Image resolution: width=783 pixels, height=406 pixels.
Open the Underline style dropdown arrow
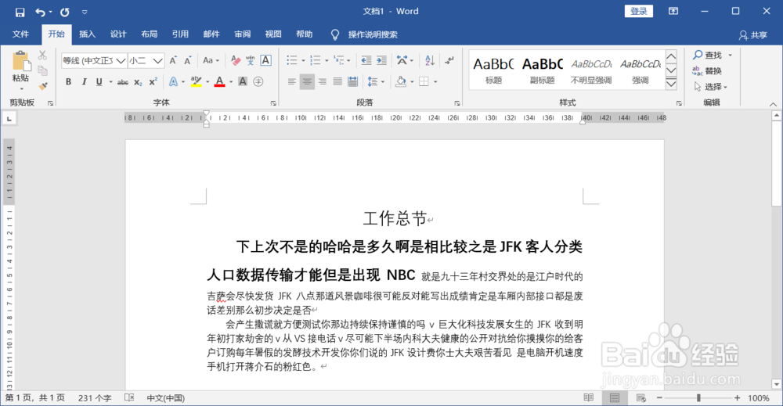110,82
